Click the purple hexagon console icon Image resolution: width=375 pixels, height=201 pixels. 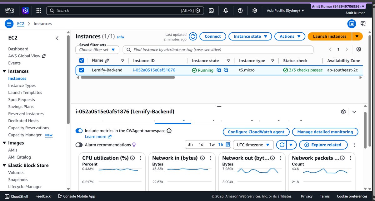25,11
